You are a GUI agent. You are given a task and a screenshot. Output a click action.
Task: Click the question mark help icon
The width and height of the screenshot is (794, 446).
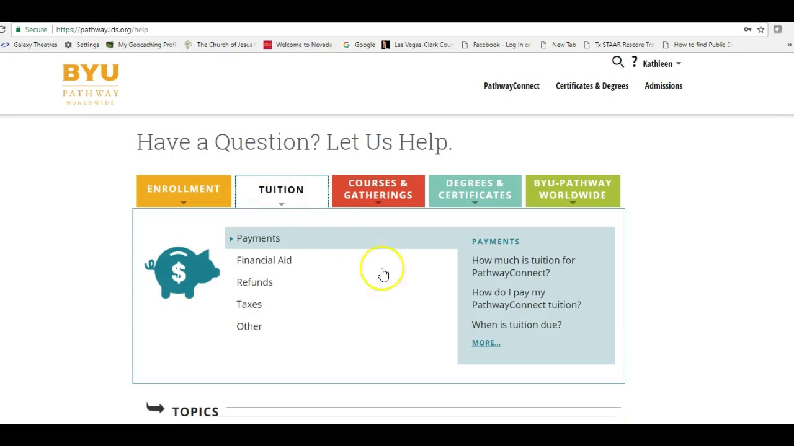click(635, 61)
